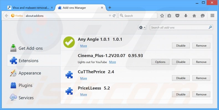
Task: Click the Search all add-ons field
Action: pos(181,27)
